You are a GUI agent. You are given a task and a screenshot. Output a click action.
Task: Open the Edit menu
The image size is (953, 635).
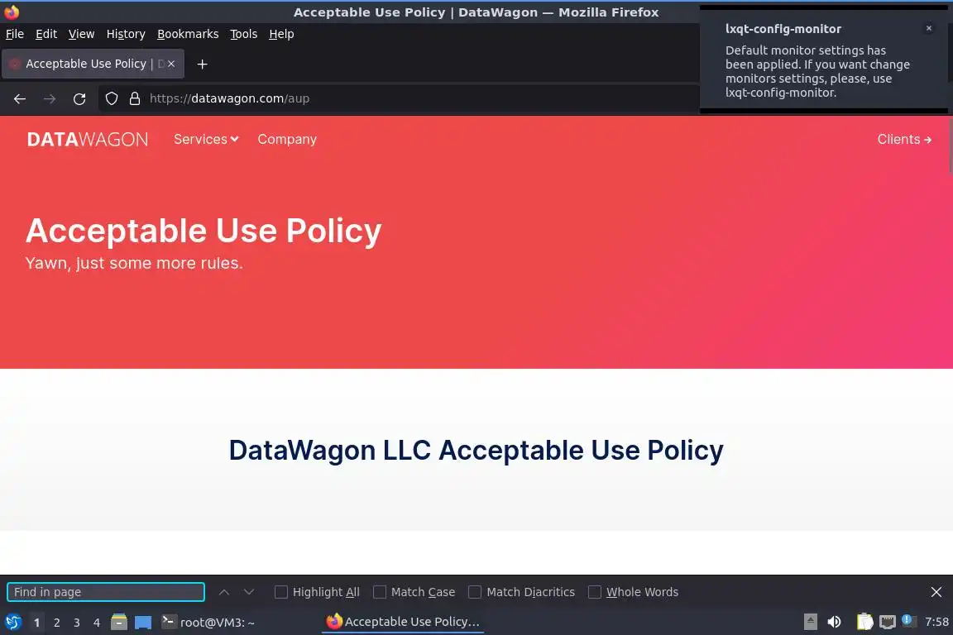click(46, 34)
